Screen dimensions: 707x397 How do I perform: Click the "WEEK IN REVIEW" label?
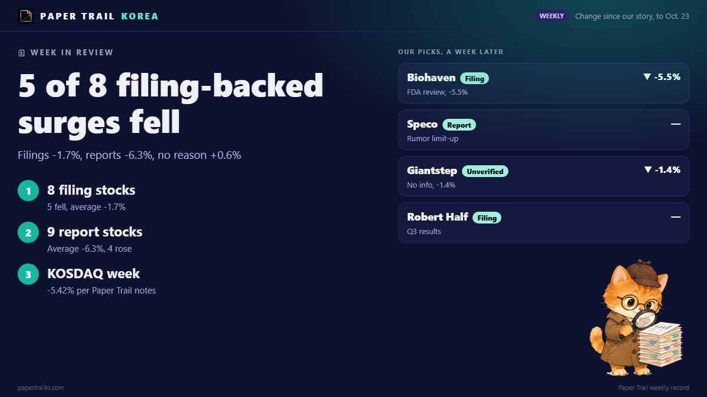pyautogui.click(x=72, y=52)
